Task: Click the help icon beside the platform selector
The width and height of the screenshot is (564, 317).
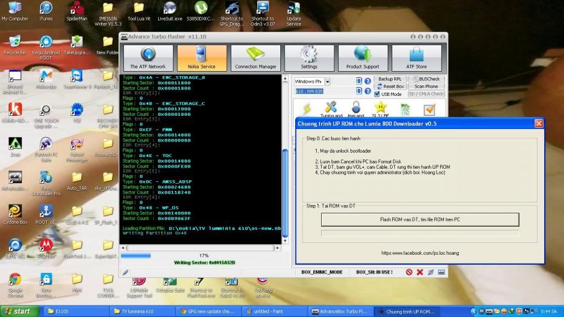Action: click(367, 82)
